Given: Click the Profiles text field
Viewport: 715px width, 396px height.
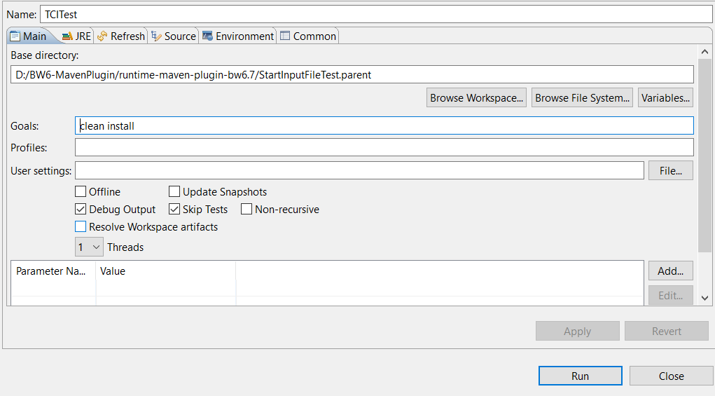Looking at the screenshot, I should (x=384, y=148).
